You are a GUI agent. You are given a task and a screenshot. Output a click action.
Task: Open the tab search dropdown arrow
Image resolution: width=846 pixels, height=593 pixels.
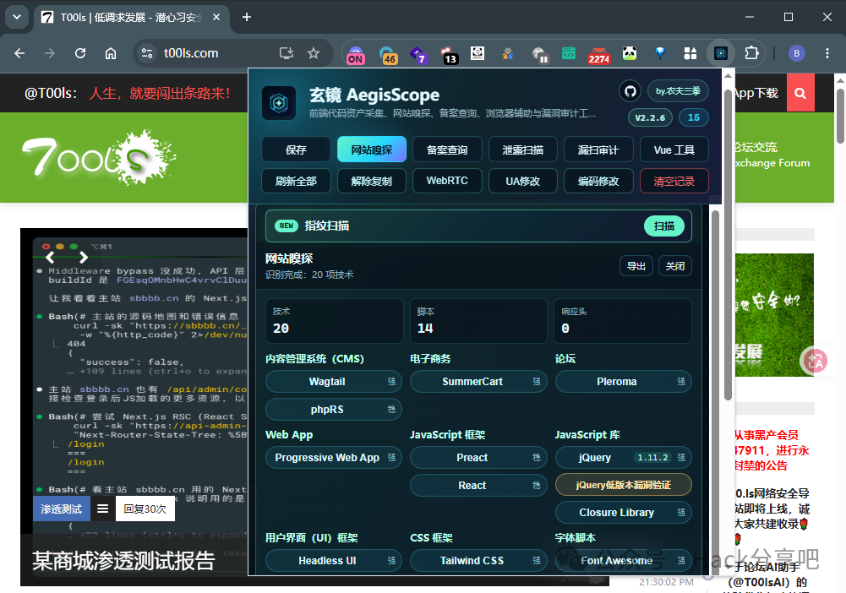[17, 17]
